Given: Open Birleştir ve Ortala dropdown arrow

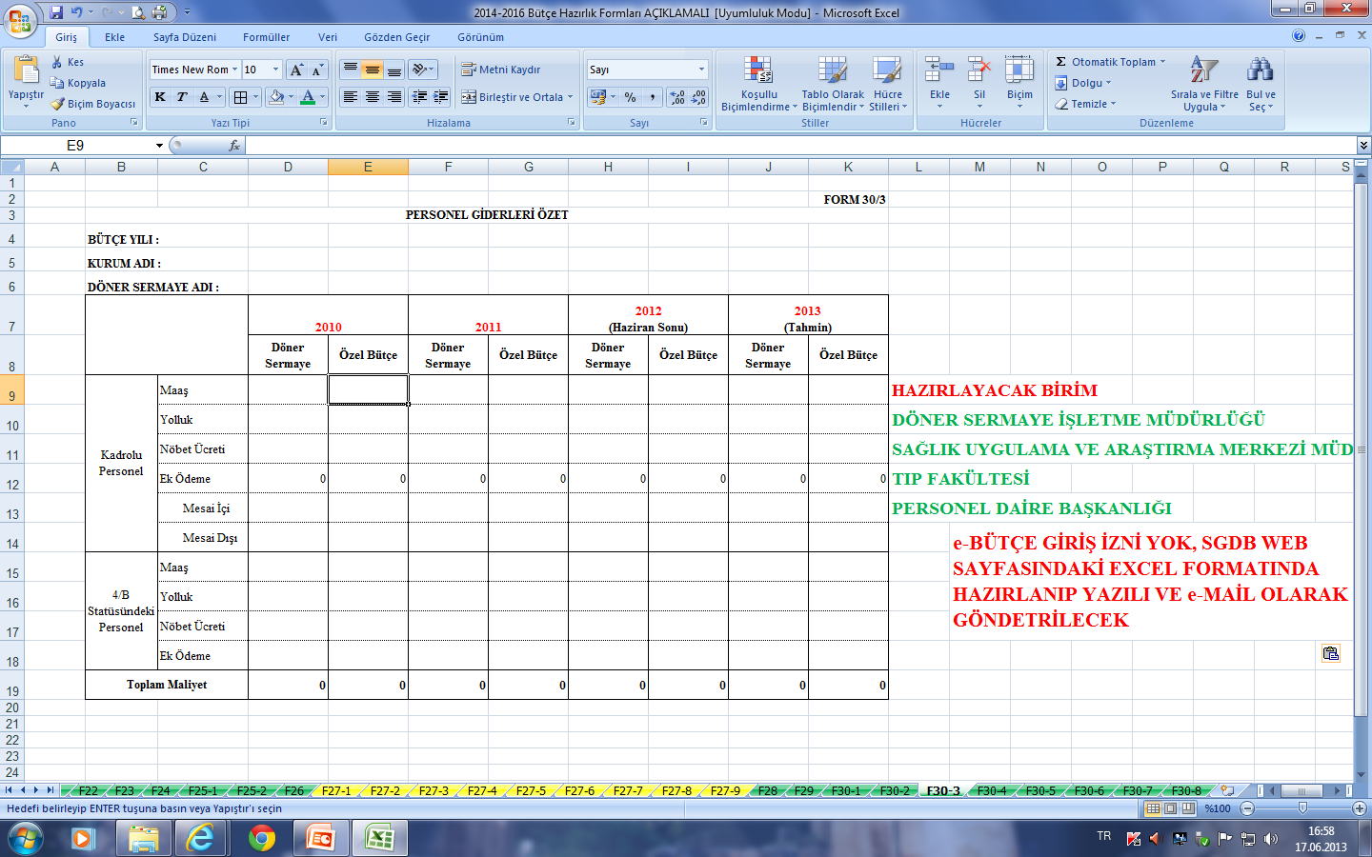Looking at the screenshot, I should (571, 97).
